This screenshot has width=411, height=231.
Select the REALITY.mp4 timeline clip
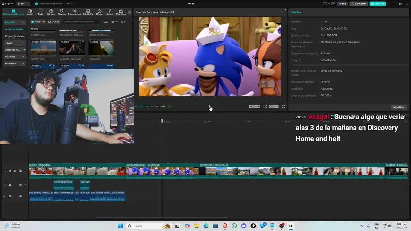292,171
